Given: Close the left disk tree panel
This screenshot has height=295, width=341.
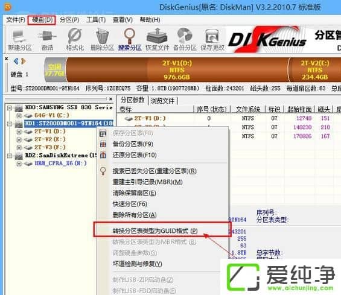Looking at the screenshot, I should pos(110,99).
